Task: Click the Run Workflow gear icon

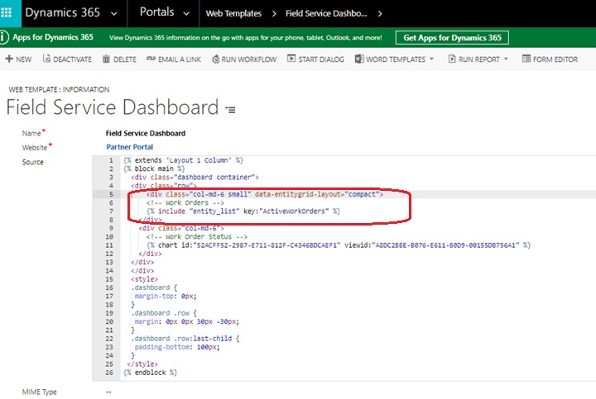Action: pos(215,59)
